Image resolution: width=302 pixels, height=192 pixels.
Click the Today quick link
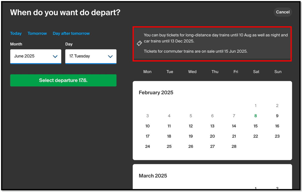coord(16,33)
